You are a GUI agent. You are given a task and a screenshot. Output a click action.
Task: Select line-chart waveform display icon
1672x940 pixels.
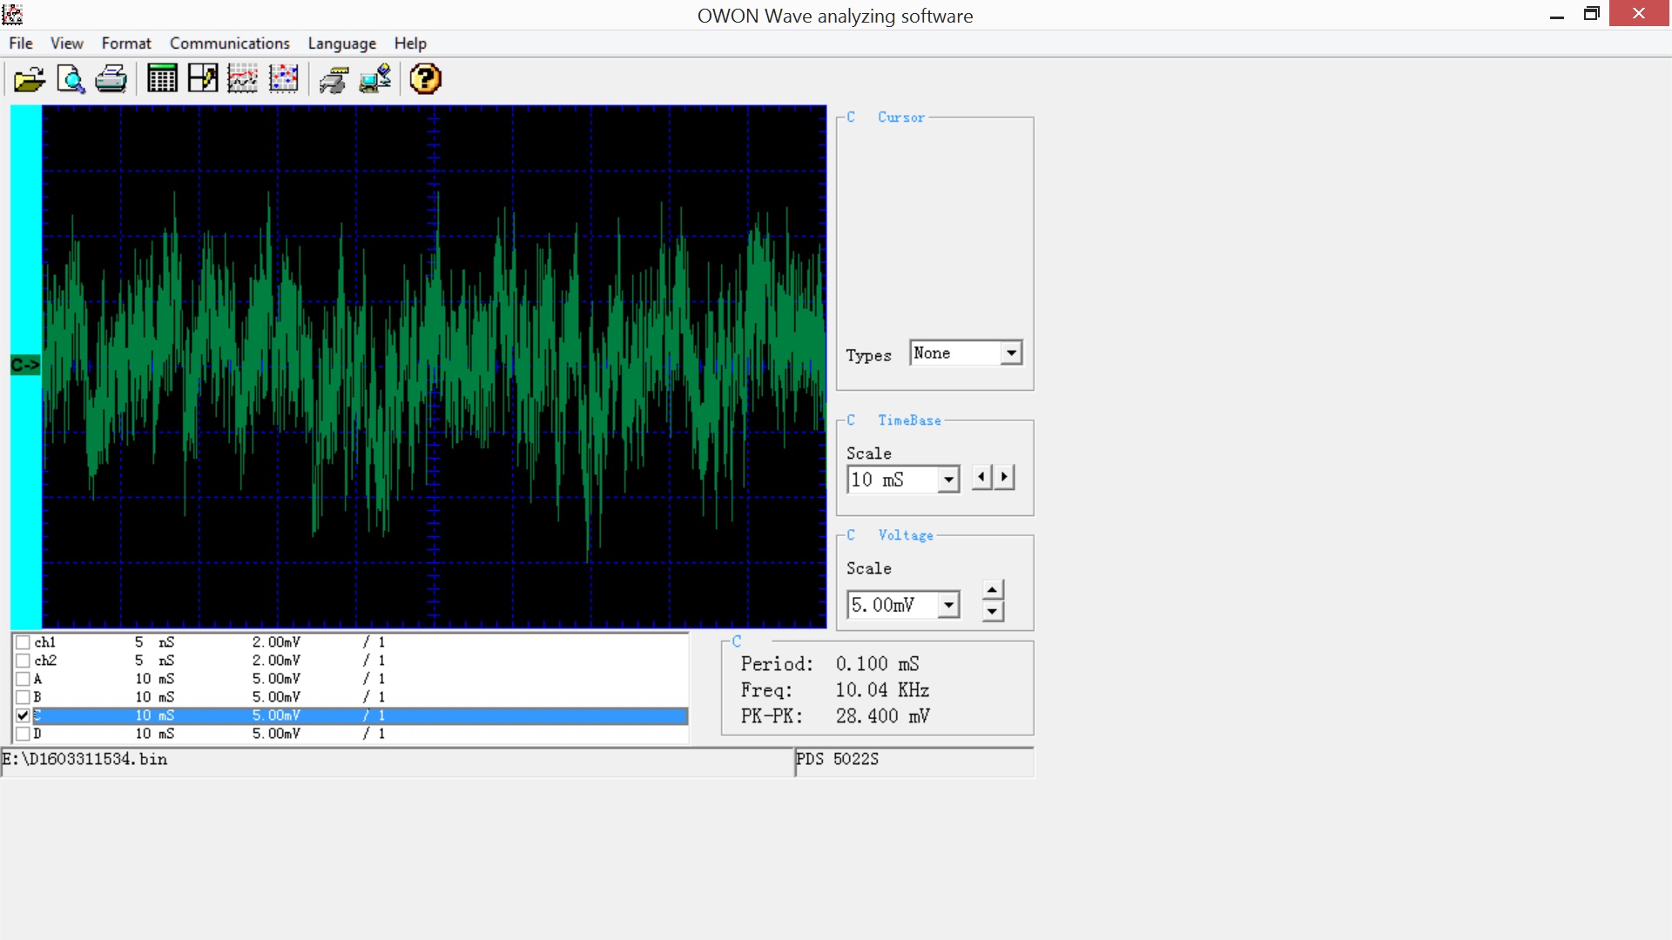pyautogui.click(x=243, y=79)
